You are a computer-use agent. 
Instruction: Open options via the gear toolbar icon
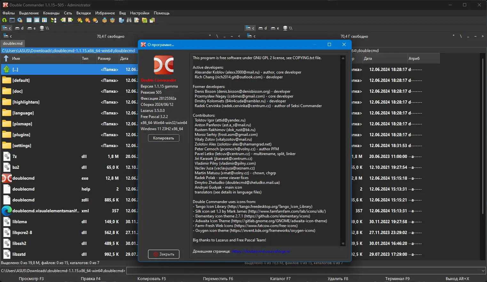tap(20, 20)
